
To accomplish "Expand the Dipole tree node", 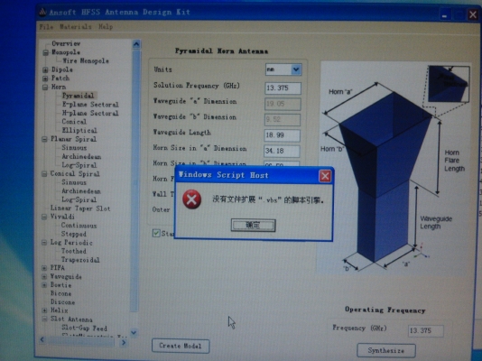I will (x=45, y=70).
